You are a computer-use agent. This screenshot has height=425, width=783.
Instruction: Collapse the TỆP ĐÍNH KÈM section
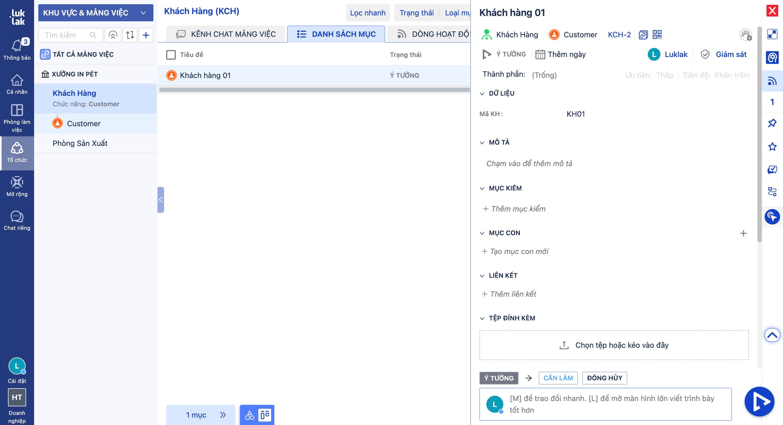coord(482,318)
